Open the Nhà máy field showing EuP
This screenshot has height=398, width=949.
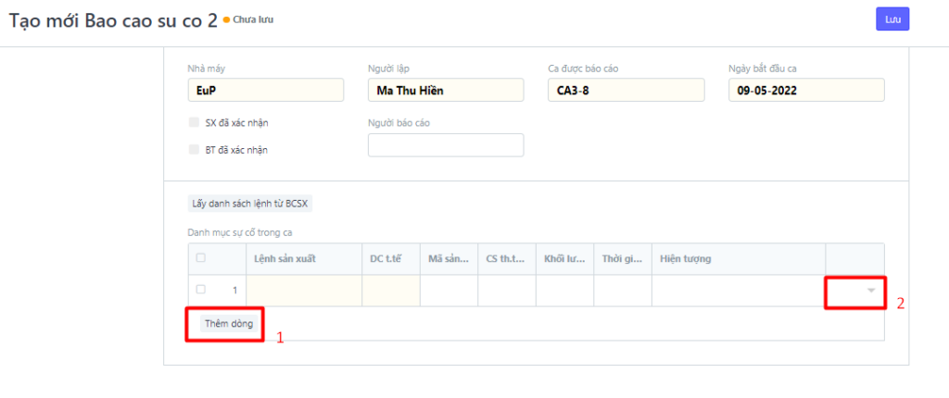click(x=265, y=91)
